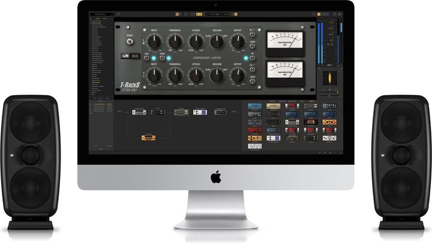Toggle upper channel SC filter switch

point(252,35)
